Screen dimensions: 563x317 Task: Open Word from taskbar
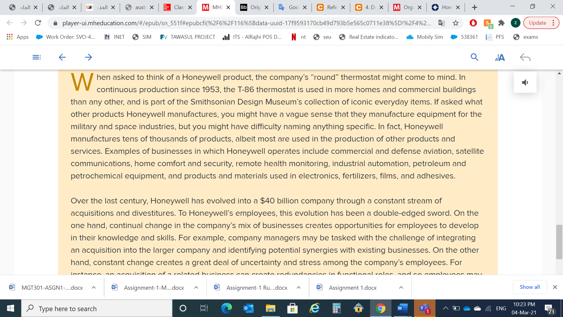402,308
